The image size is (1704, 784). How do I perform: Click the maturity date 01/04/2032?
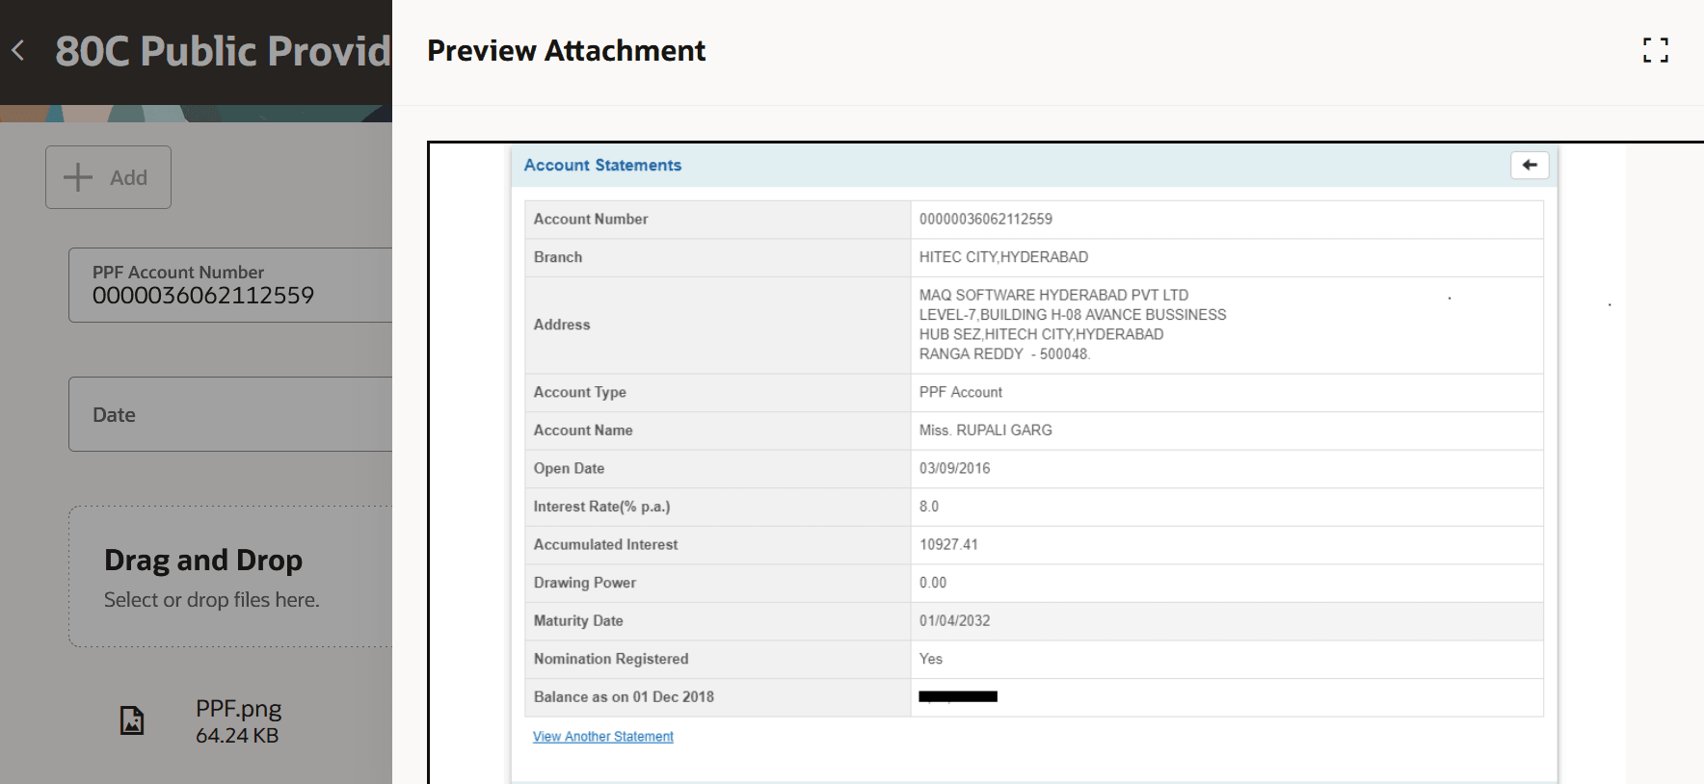click(954, 620)
